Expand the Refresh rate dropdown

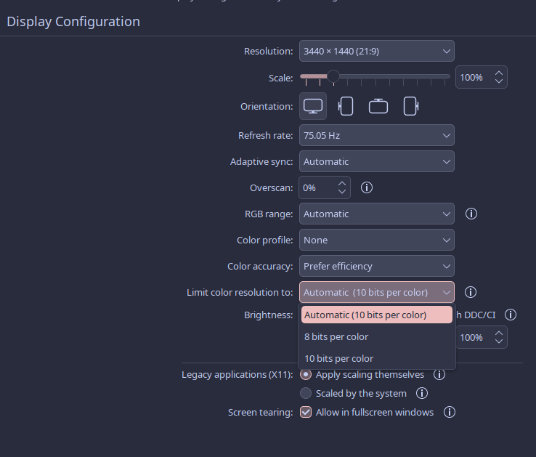click(x=376, y=135)
